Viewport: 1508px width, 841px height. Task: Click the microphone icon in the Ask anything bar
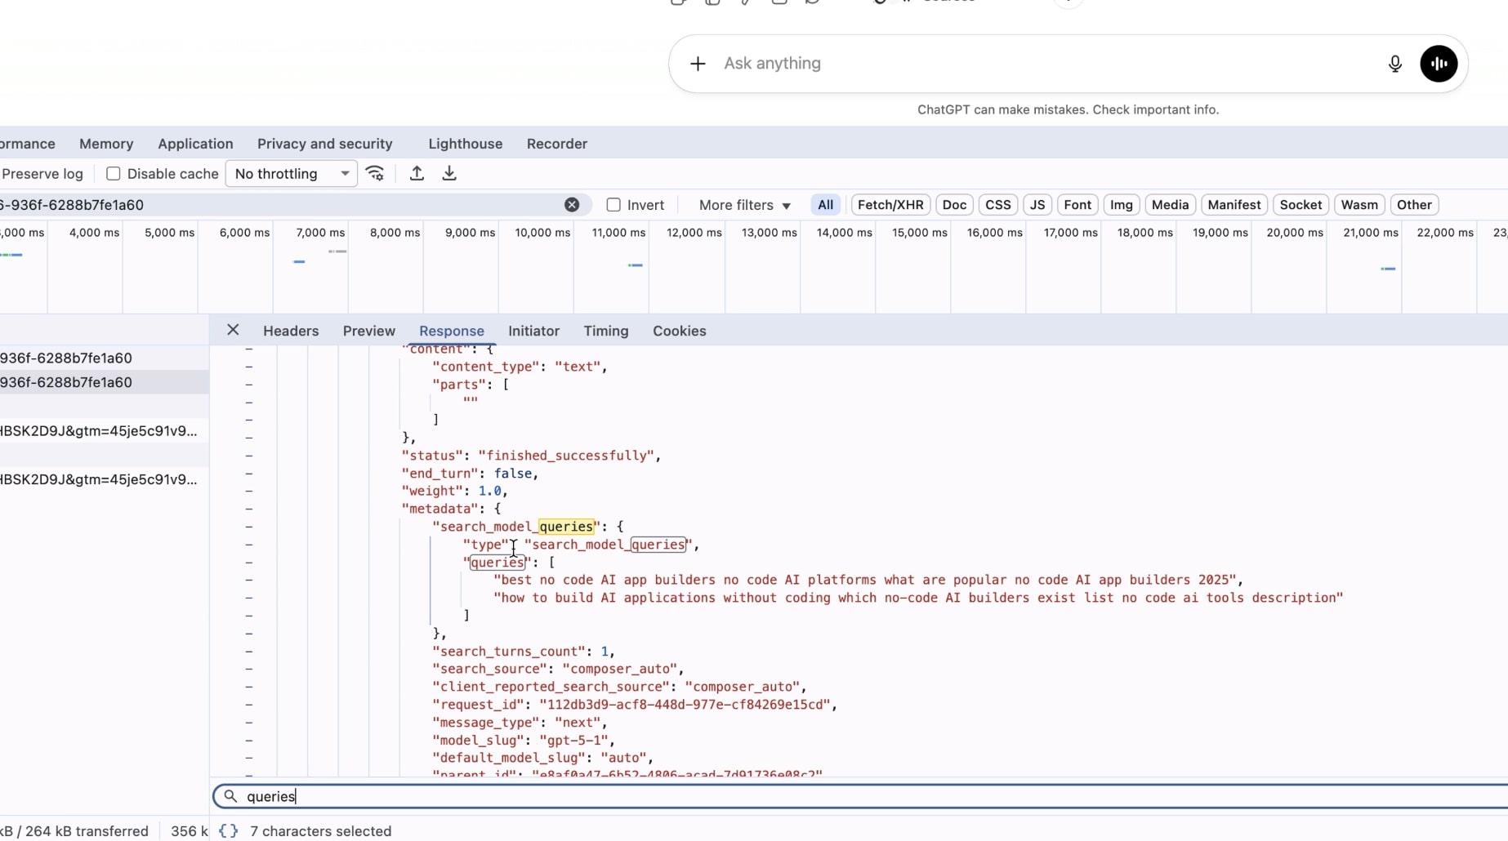click(1394, 64)
